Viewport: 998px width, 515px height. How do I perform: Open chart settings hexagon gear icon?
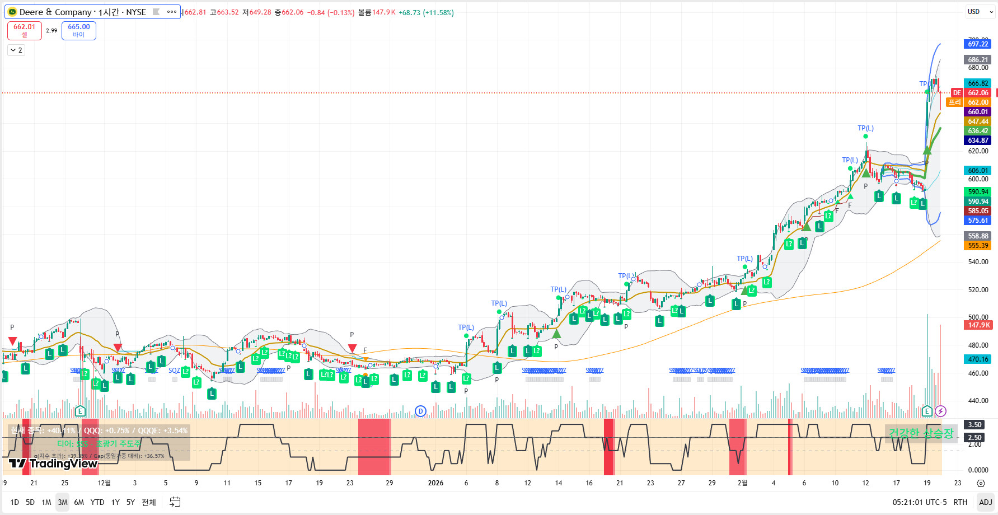(x=981, y=483)
